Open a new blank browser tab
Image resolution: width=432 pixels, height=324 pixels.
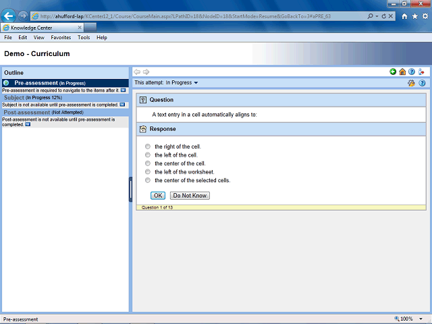pos(90,28)
